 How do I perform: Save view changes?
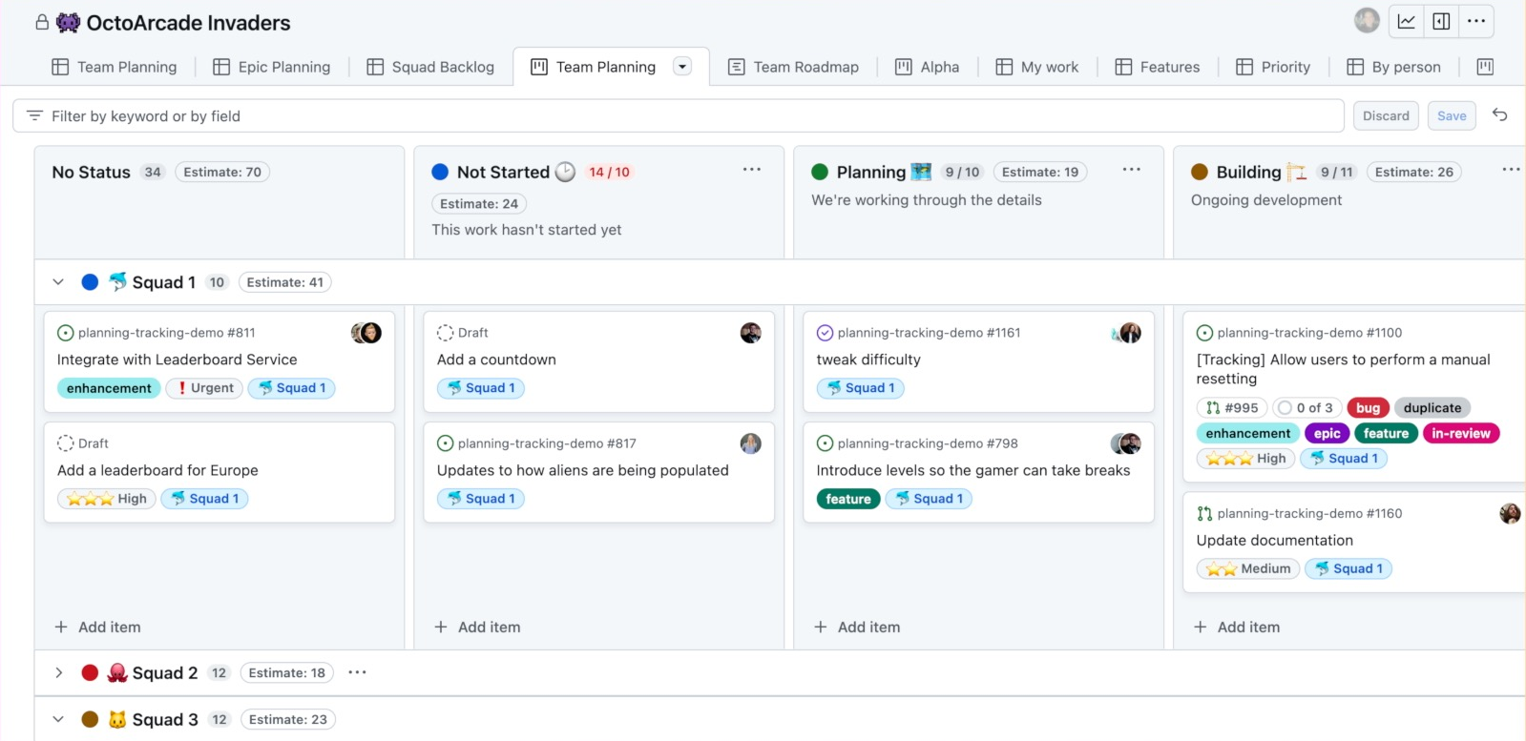[1452, 115]
